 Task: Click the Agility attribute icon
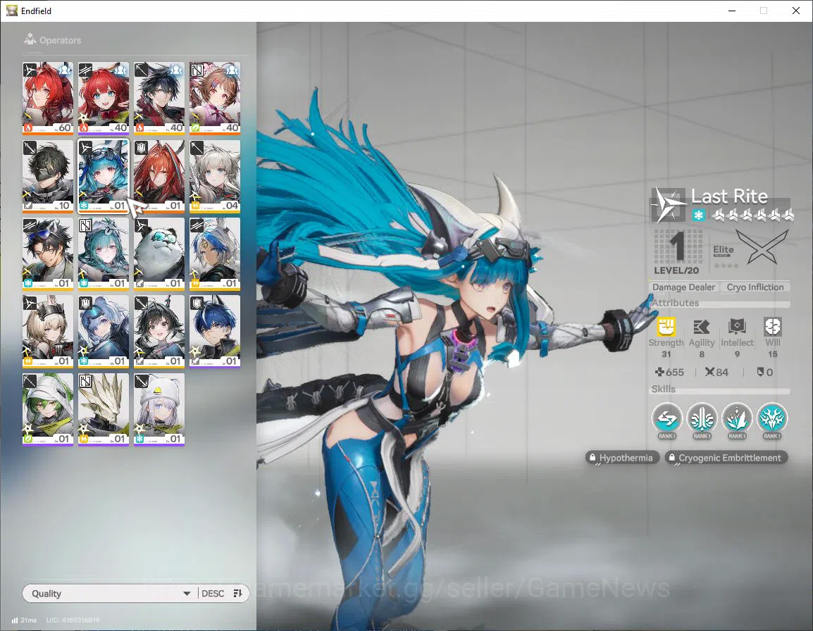pos(702,327)
